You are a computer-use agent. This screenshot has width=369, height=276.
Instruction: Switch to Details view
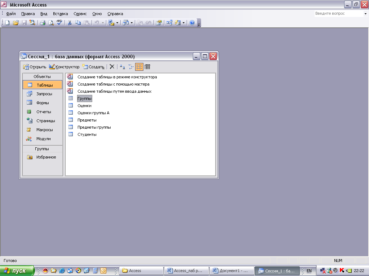147,67
